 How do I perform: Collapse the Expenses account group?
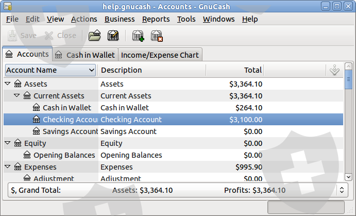[8, 167]
